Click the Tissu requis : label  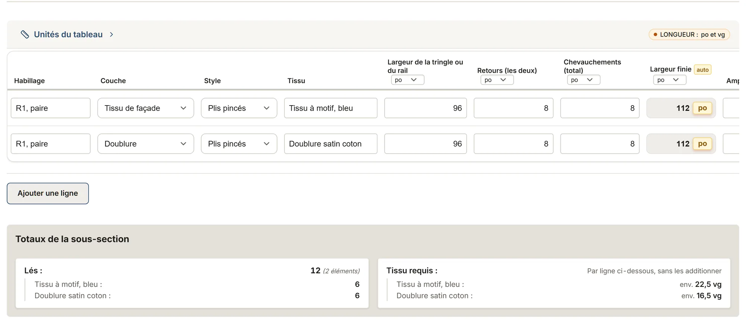(412, 270)
